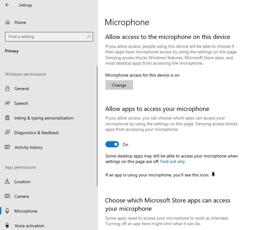The height and width of the screenshot is (230, 258).
Task: Click the Find a setting box
Action: (49, 37)
